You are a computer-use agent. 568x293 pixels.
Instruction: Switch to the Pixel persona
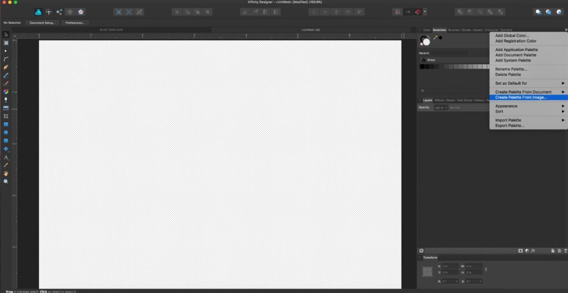[x=49, y=12]
